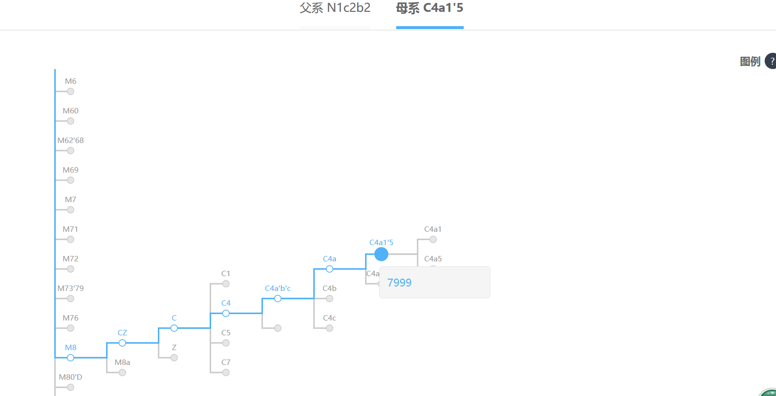Click the C4b node circle
The image size is (776, 396).
[330, 298]
